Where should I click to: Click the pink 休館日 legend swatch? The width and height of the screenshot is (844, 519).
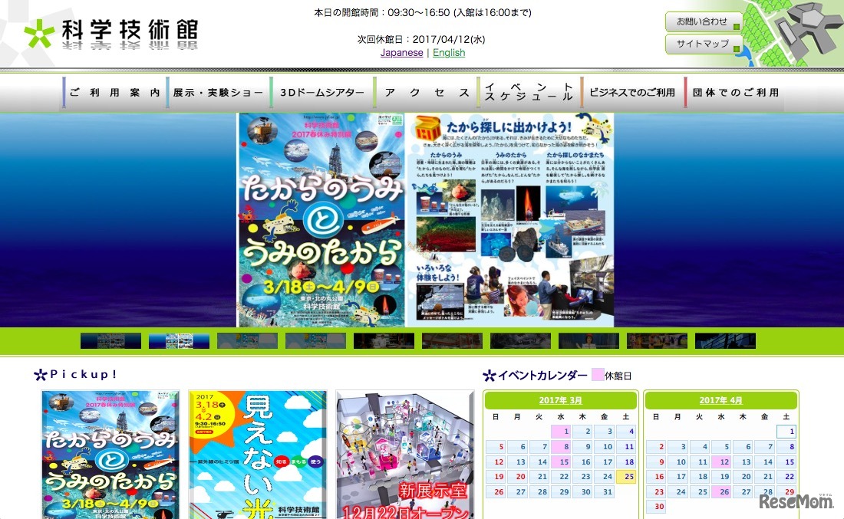598,375
